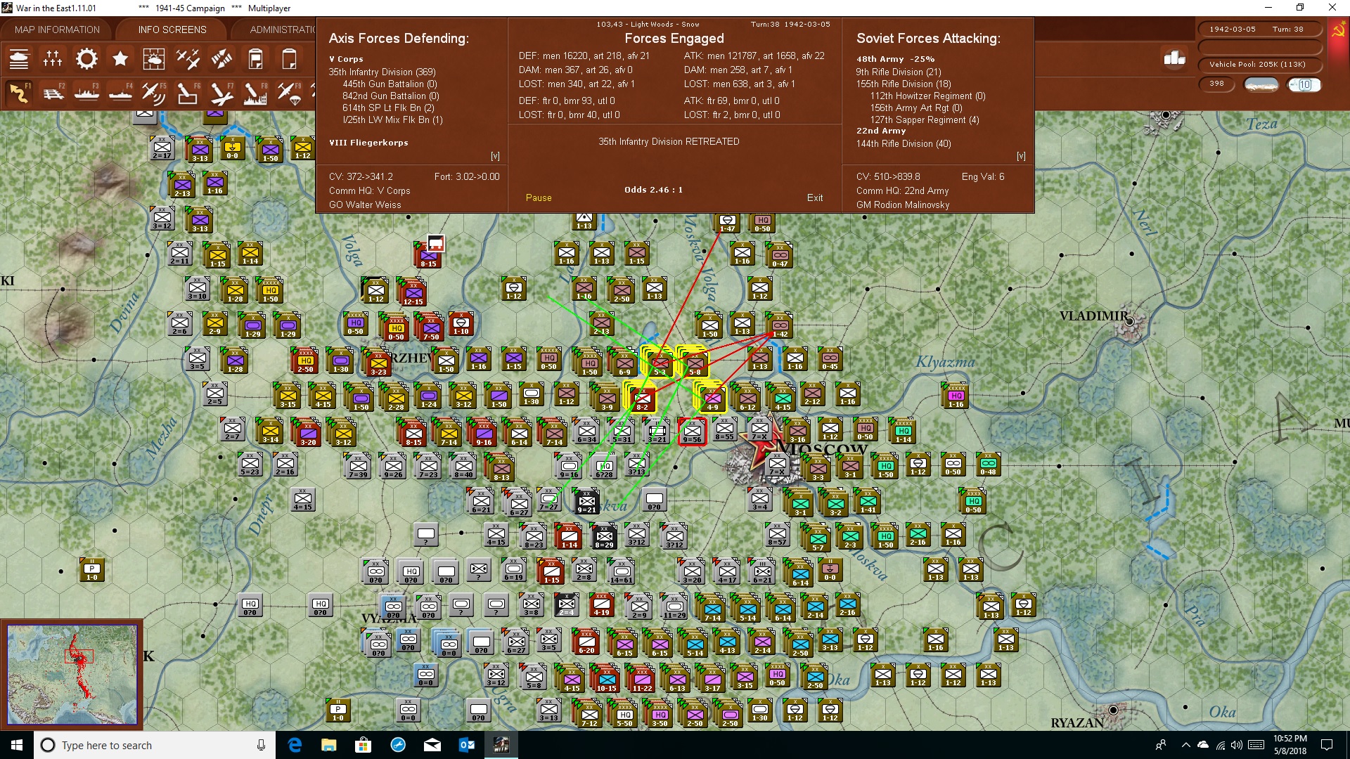Select the F7 bomb airfield mode
1350x759 pixels.
(x=221, y=93)
